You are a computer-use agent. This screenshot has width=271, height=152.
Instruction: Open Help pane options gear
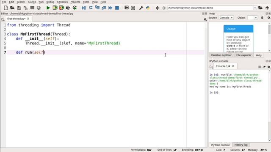click(269, 18)
